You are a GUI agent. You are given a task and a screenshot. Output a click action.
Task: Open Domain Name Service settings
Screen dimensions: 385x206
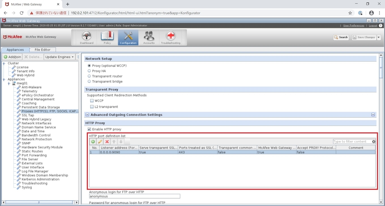38,127
